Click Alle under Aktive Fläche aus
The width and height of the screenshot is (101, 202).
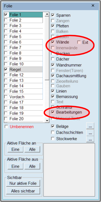tap(32, 166)
